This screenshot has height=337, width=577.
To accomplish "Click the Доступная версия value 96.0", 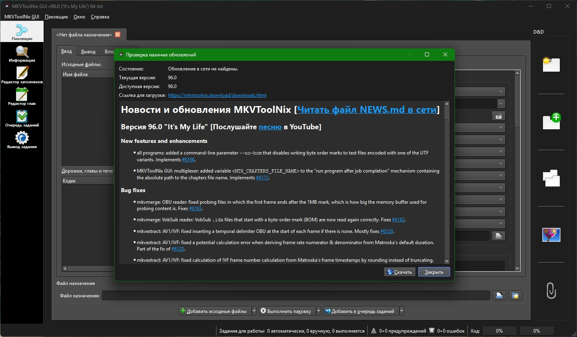I will (x=172, y=86).
